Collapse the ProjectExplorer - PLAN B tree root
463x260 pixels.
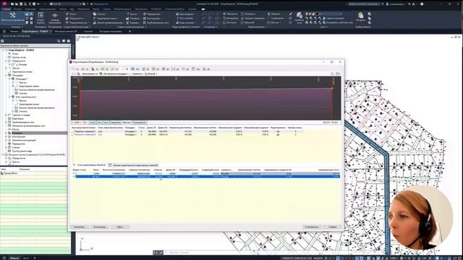click(3, 51)
